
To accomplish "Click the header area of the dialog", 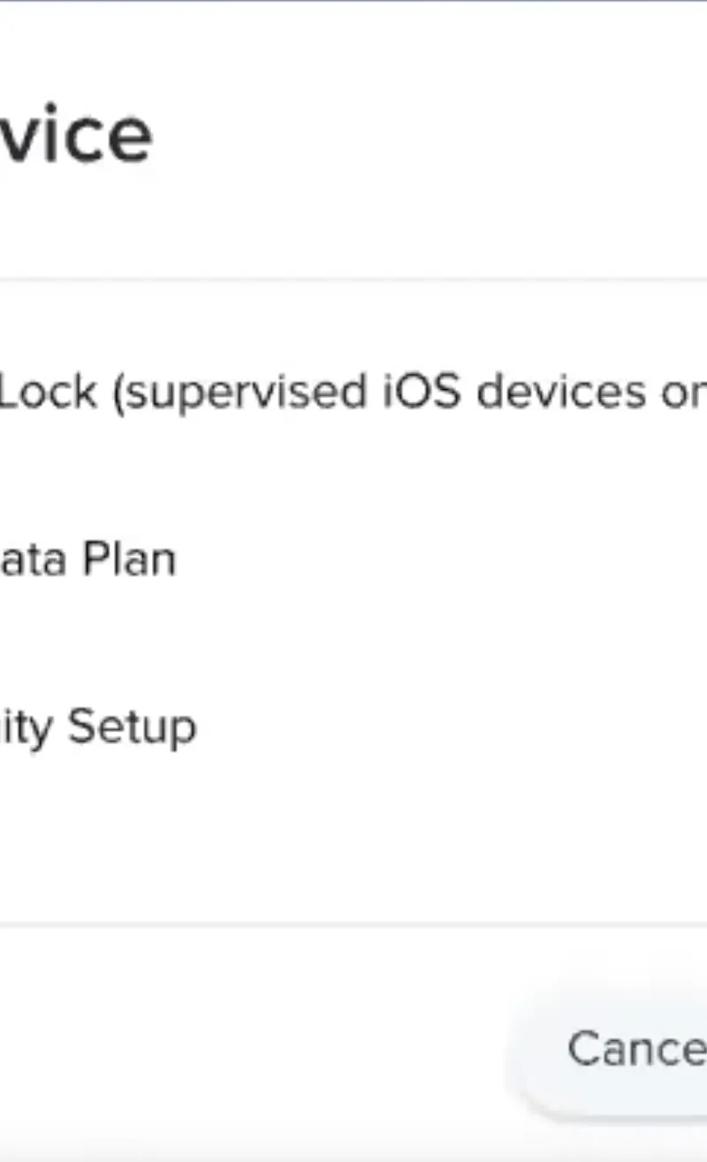I will [x=353, y=133].
